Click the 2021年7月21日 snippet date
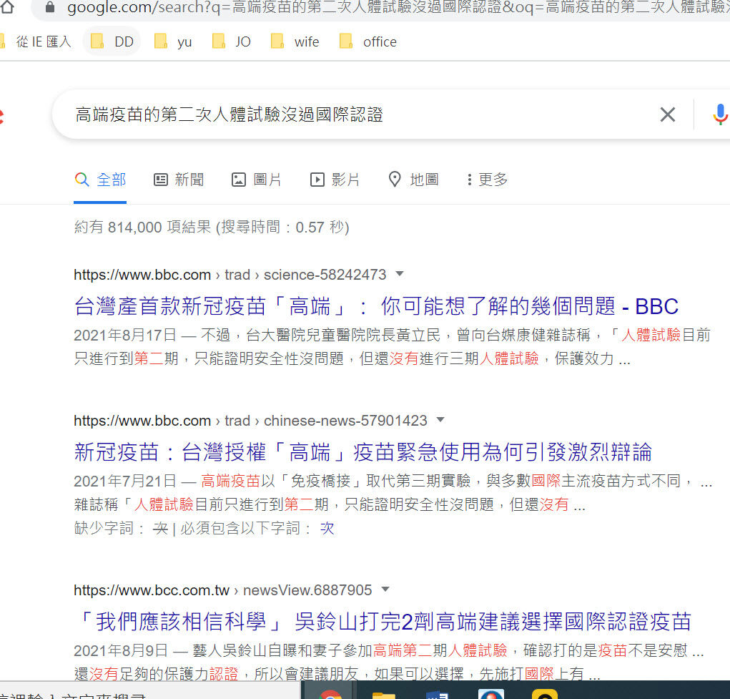 click(x=125, y=481)
